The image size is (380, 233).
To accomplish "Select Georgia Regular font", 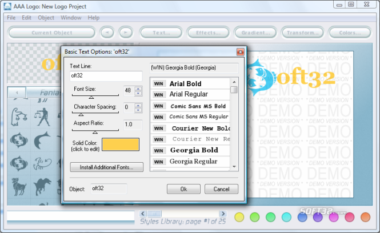I will 191,162.
